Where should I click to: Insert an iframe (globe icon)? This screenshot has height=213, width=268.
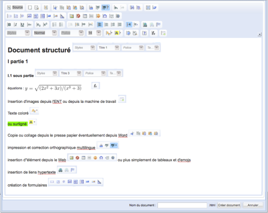(118, 16)
